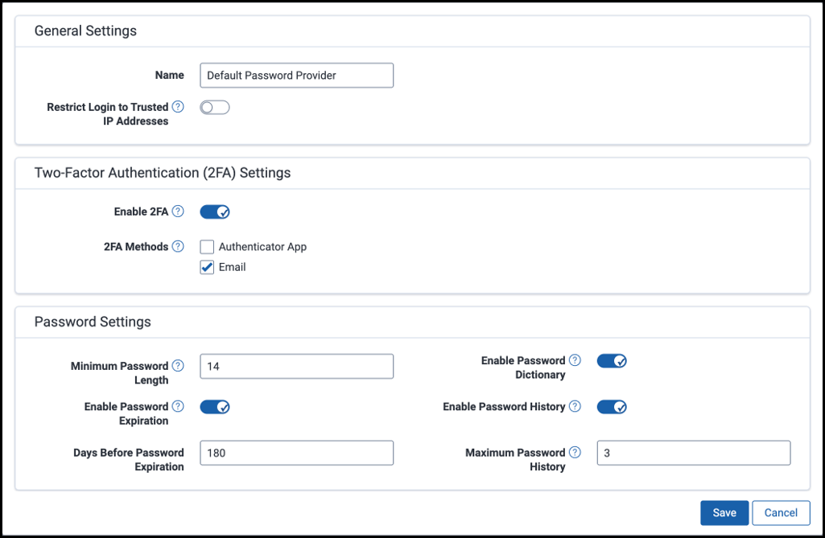The width and height of the screenshot is (825, 538).
Task: Toggle Restrict Login to Trusted IP Addresses
Action: pyautogui.click(x=215, y=107)
